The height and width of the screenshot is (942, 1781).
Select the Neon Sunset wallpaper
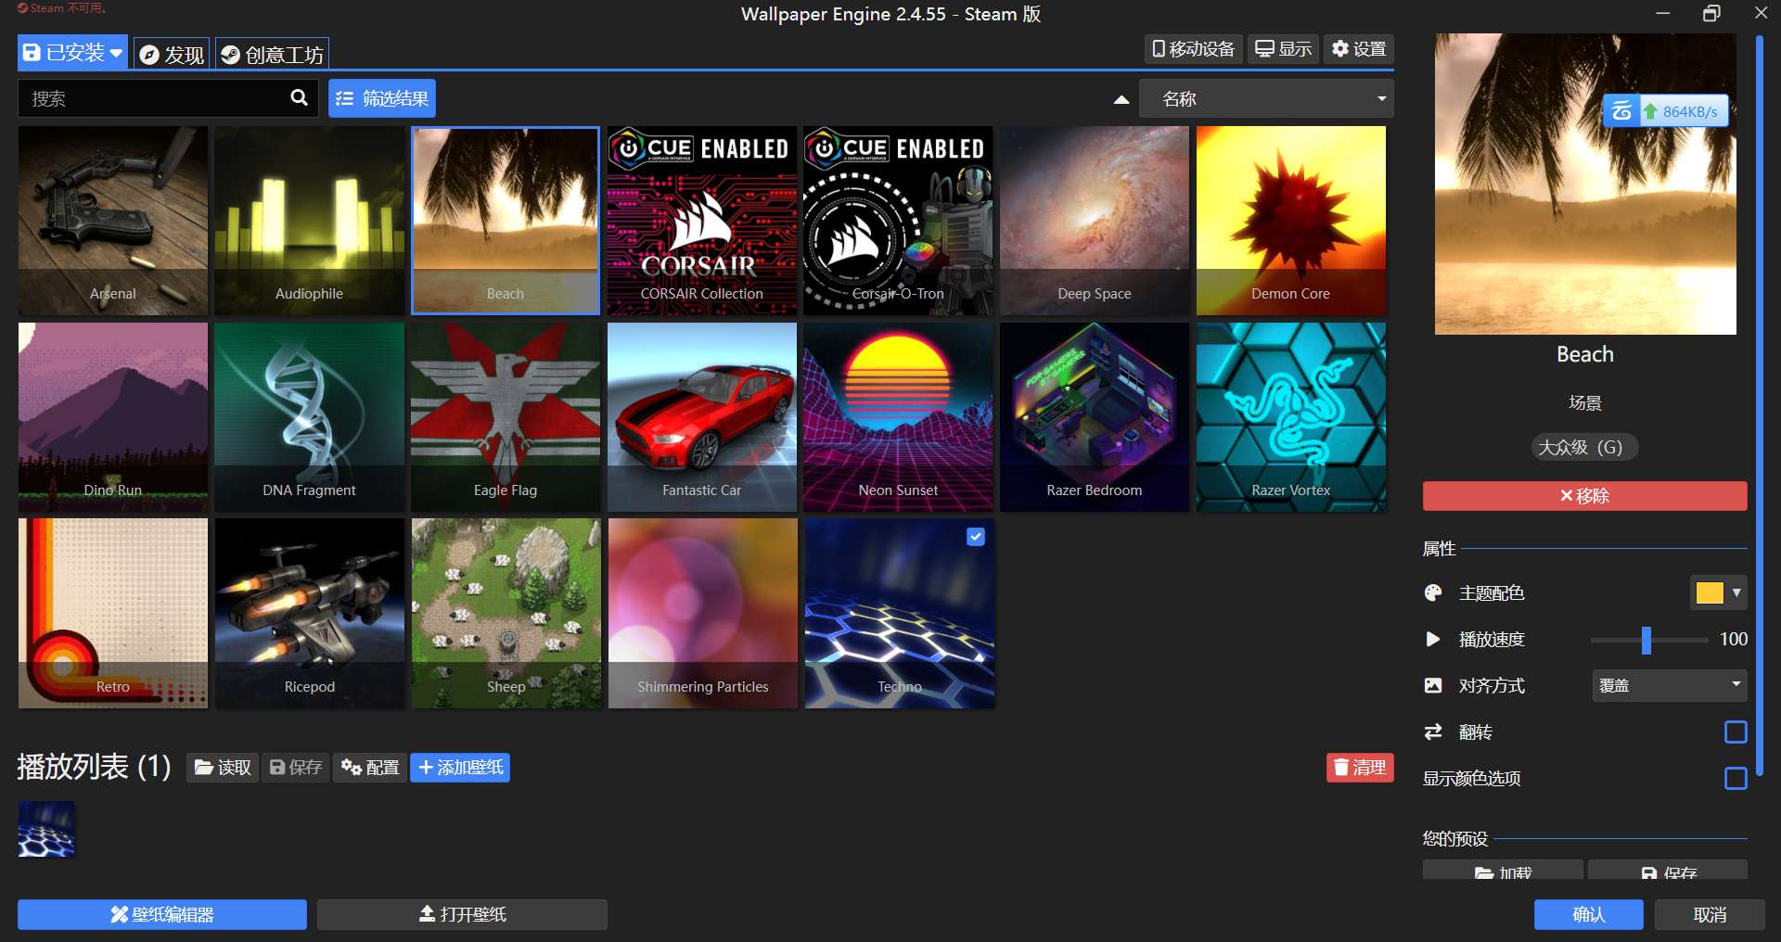point(898,417)
